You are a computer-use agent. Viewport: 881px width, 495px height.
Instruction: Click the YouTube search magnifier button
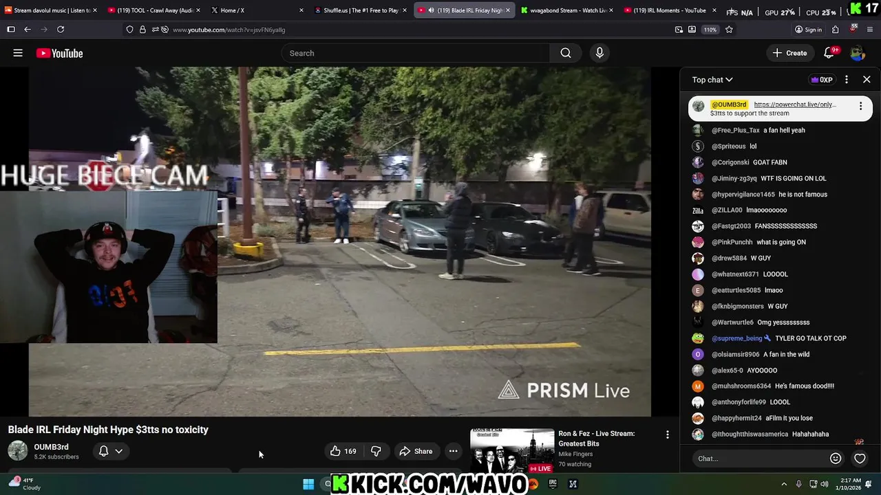(566, 53)
